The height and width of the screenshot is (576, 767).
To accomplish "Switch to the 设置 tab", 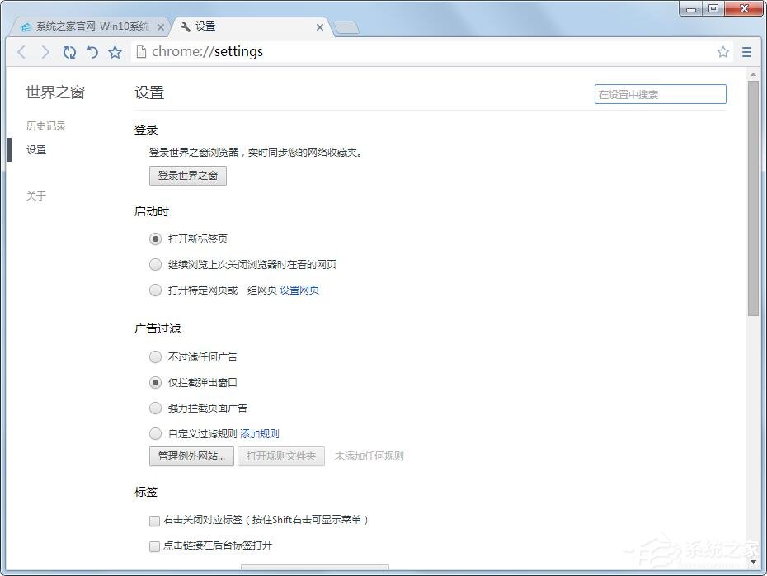I will (x=203, y=26).
